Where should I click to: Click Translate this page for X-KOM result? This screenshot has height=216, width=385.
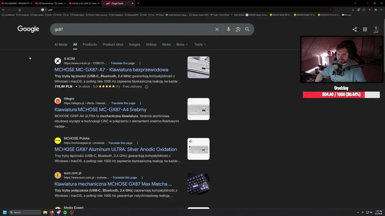click(x=123, y=63)
